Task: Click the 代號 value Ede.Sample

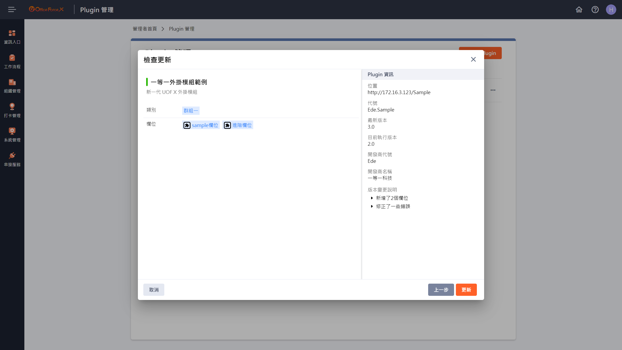Action: (x=381, y=110)
